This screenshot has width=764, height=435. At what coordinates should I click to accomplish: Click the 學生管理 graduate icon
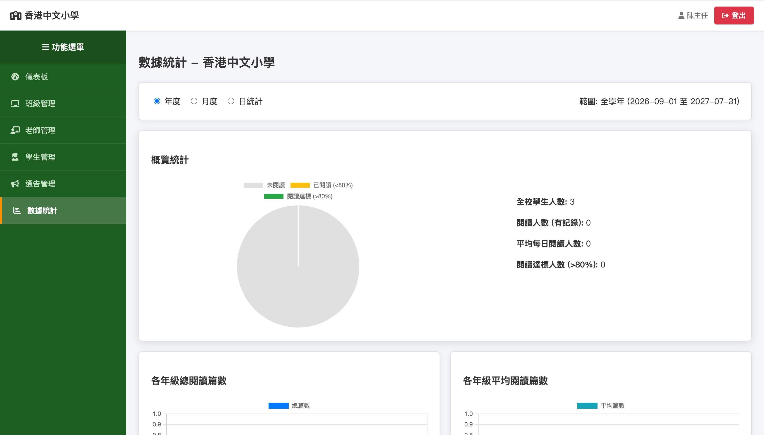tap(15, 157)
